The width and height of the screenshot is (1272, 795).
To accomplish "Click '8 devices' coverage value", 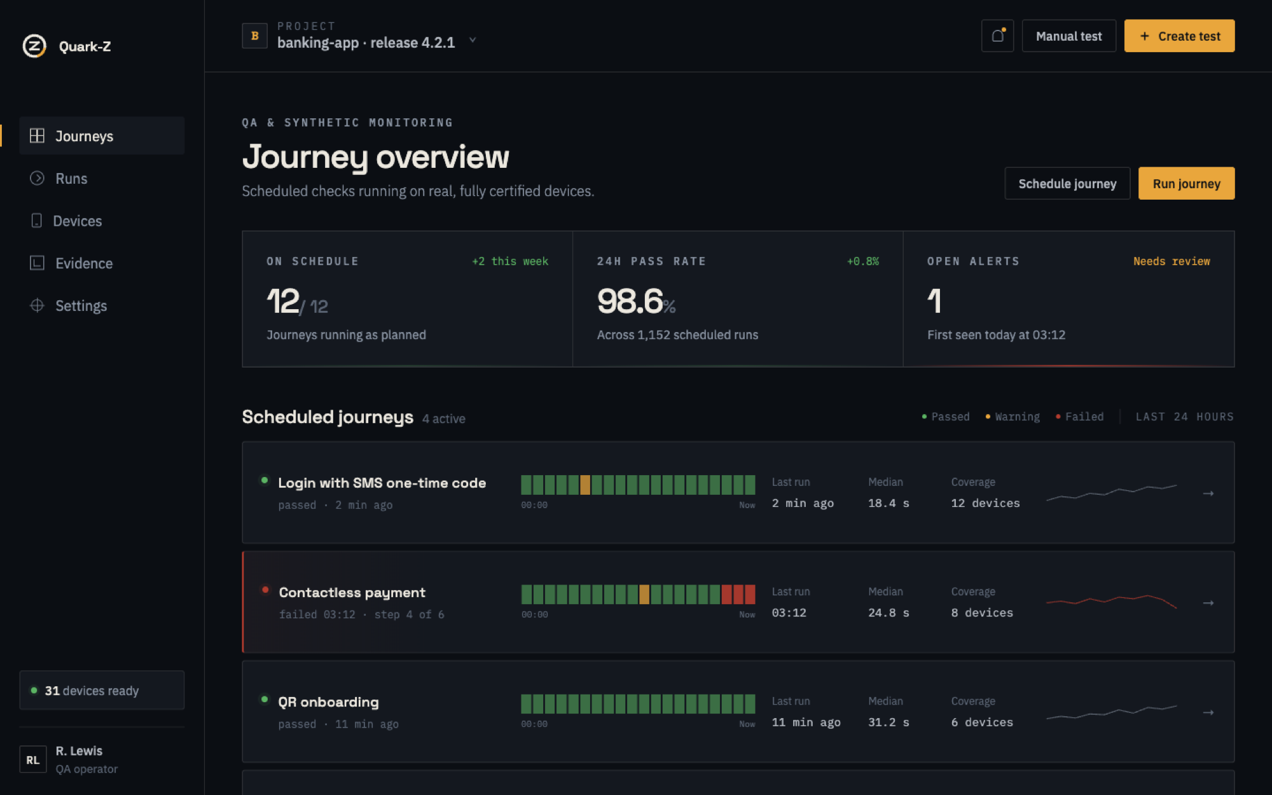I will point(982,612).
